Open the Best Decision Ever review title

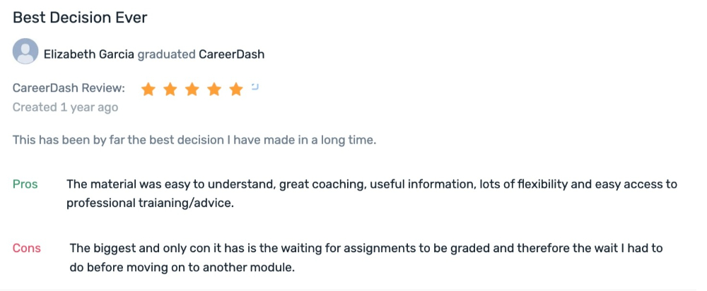click(x=80, y=18)
